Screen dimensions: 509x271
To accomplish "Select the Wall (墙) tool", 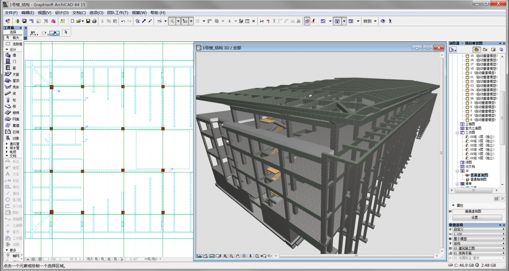I will coord(12,55).
